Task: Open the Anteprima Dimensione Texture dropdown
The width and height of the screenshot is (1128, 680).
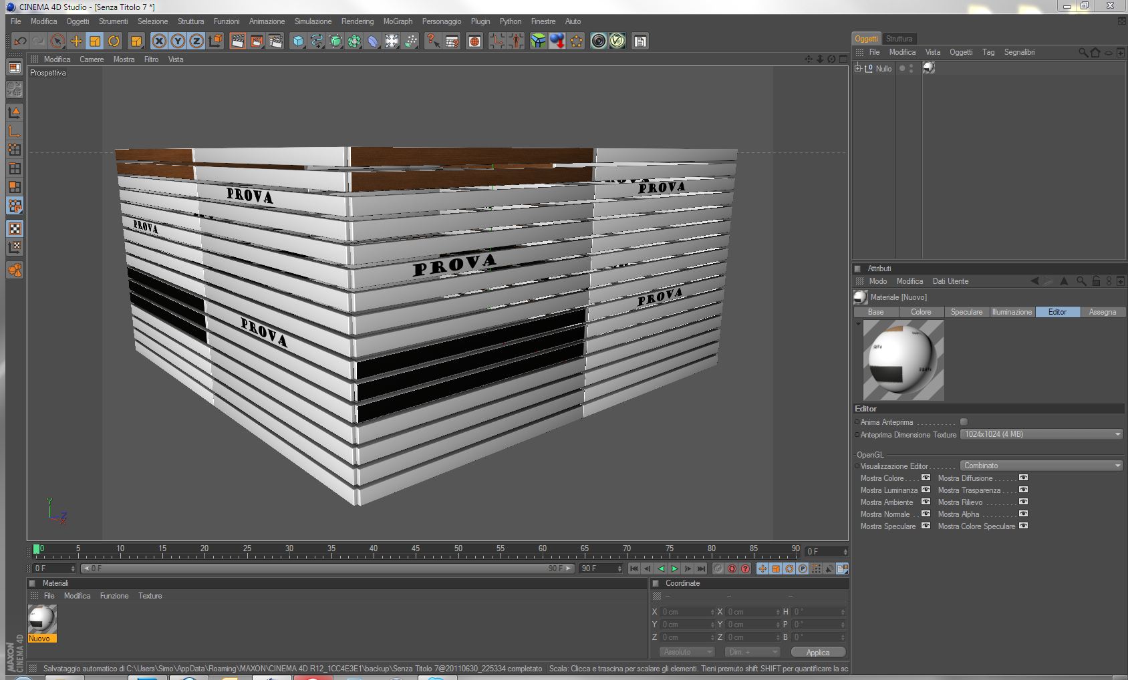Action: tap(1041, 434)
